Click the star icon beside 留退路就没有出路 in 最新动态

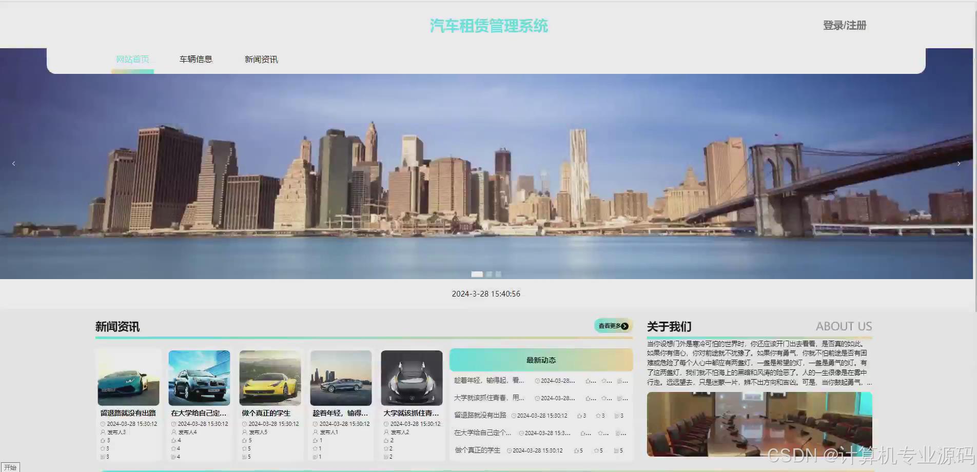598,416
